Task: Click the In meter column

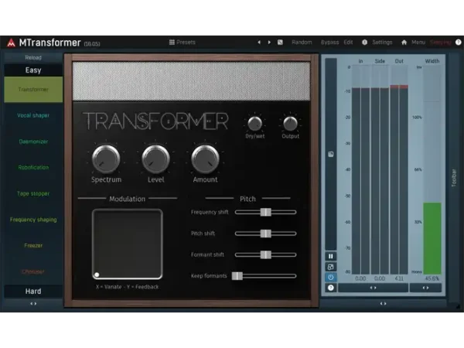Action: [360, 170]
